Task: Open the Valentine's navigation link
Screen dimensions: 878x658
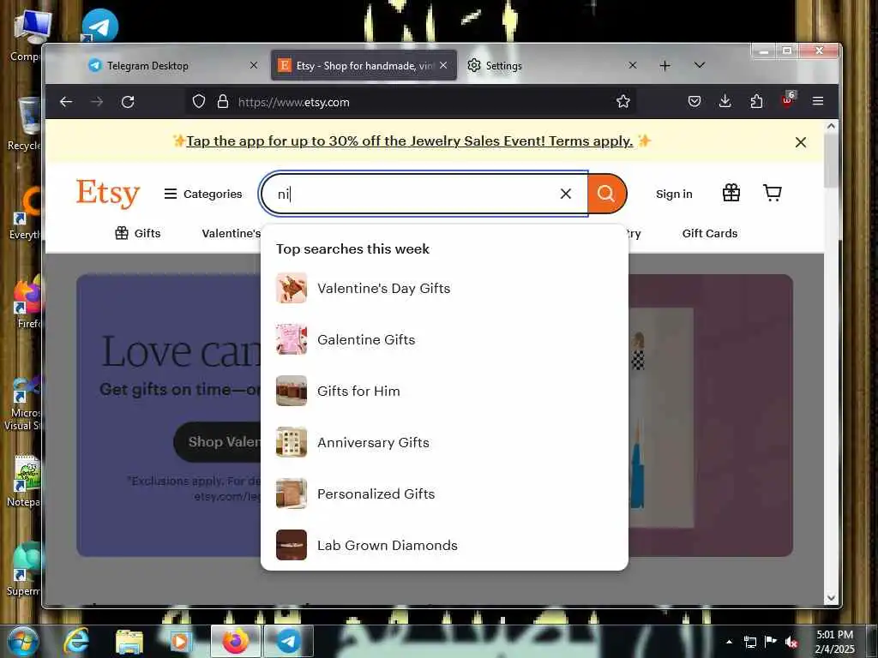Action: coord(231,233)
